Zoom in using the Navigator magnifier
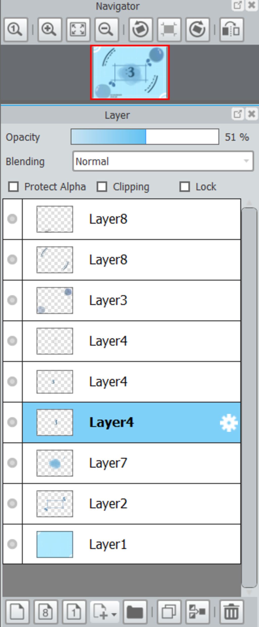259x627 pixels. [50, 29]
